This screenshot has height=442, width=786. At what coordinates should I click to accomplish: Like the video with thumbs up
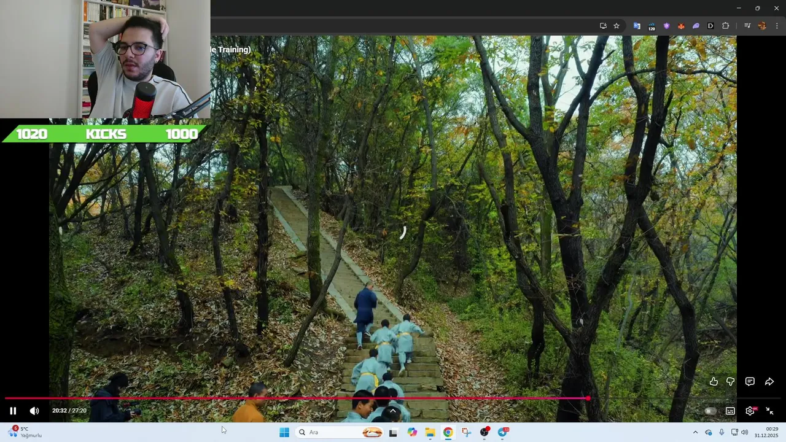714,381
